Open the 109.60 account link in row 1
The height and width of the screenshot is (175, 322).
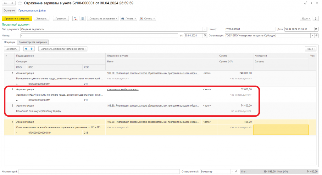153,73
